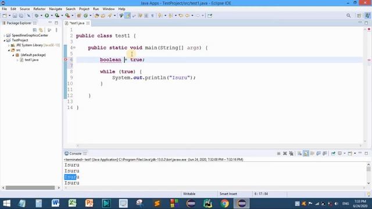Open the New Java Class dropdown arrow
Viewport: 372px width, 209px height.
click(91, 16)
